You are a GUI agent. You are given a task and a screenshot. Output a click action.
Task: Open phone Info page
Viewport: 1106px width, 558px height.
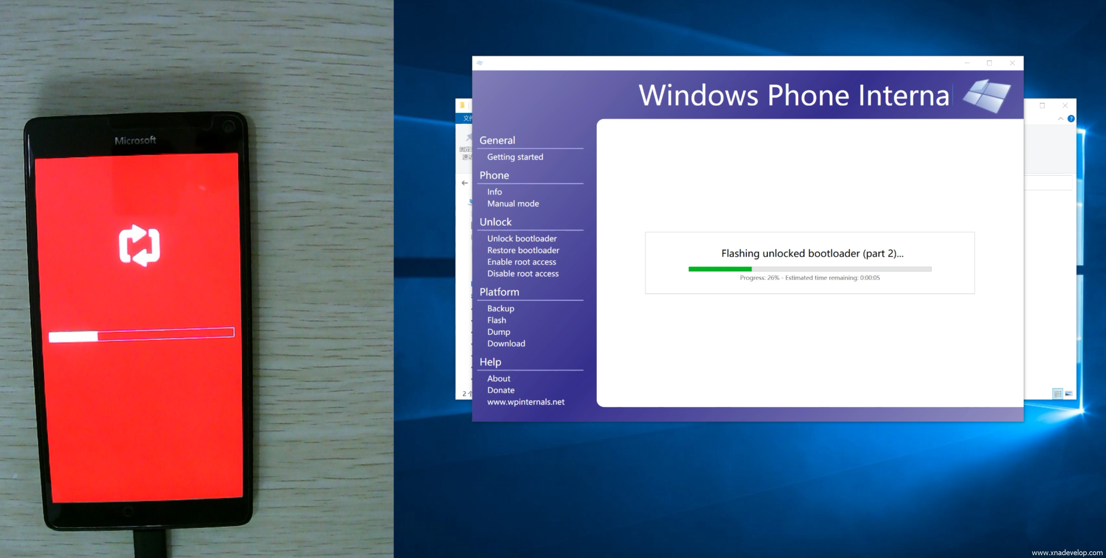pos(494,192)
